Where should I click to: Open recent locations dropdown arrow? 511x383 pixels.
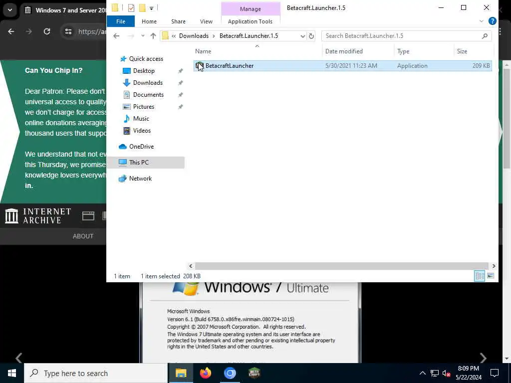coord(143,36)
